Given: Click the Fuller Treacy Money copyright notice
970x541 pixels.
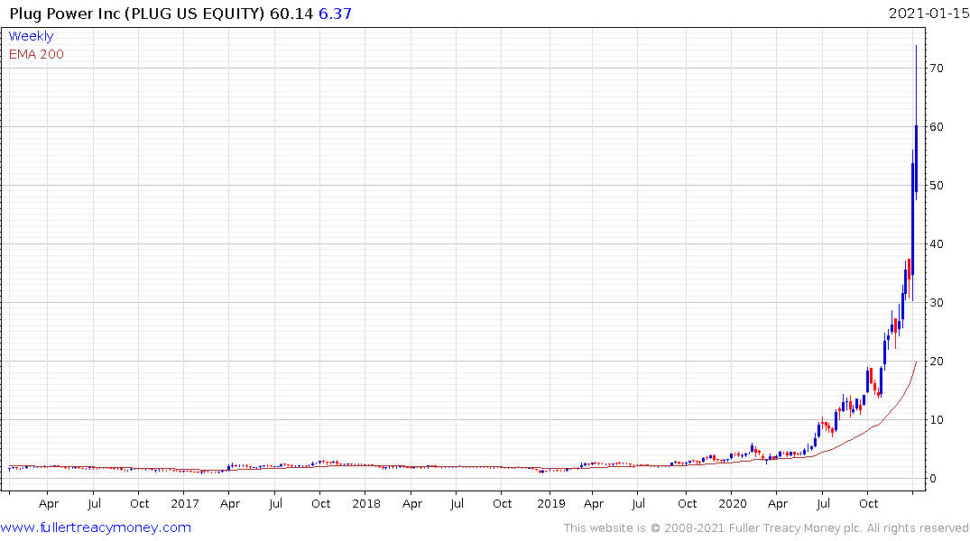Looking at the screenshot, I should 766,528.
